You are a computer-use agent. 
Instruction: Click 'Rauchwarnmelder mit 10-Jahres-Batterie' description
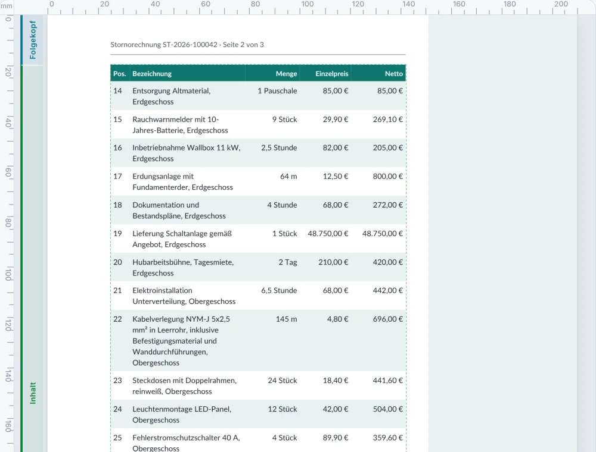(180, 125)
